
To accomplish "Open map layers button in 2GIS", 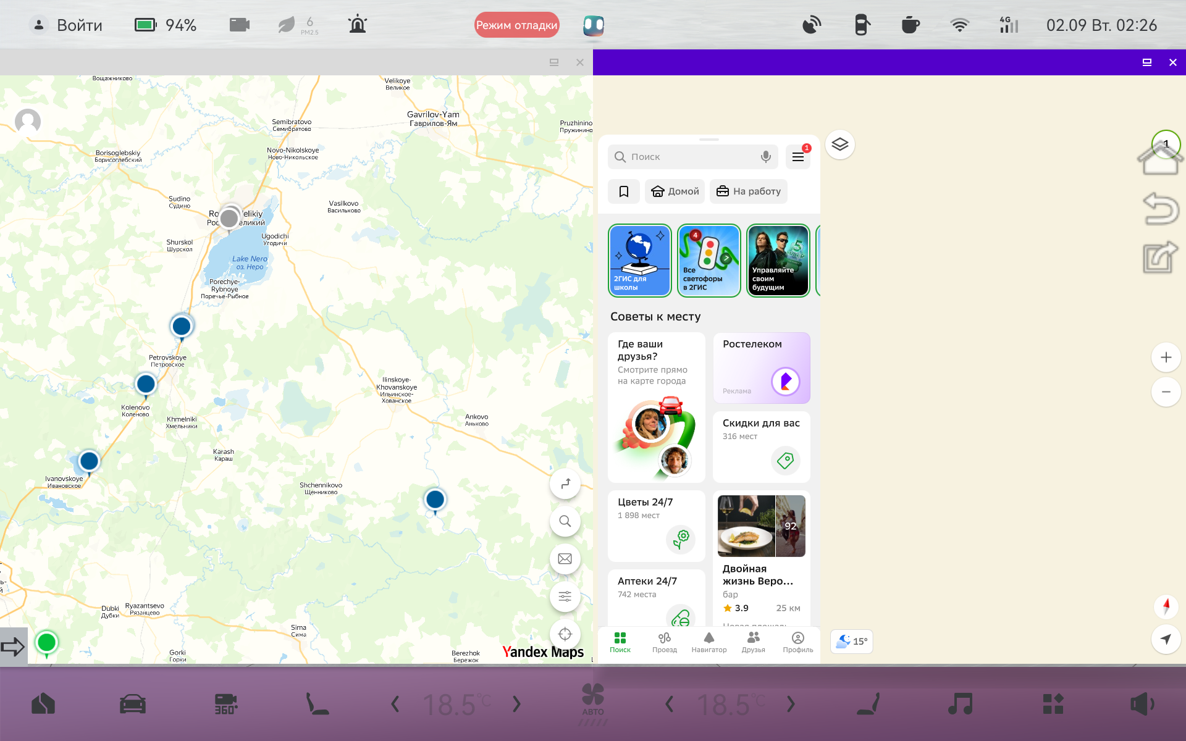I will click(x=840, y=144).
